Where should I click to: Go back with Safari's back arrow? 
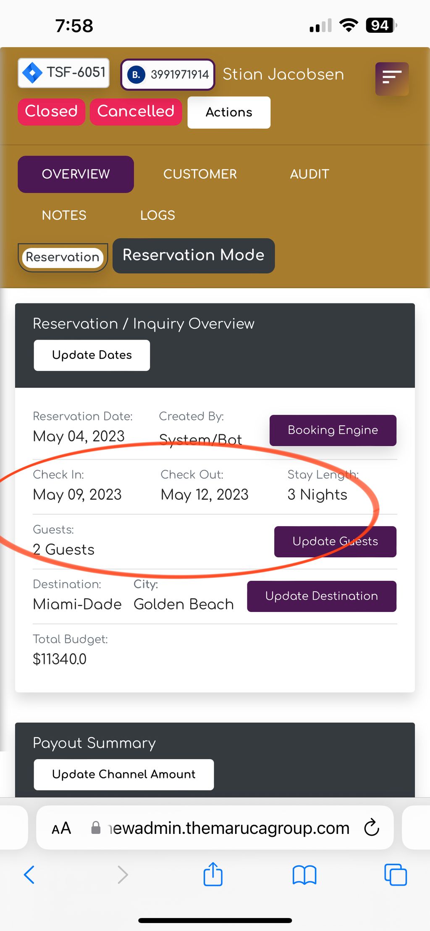[29, 875]
